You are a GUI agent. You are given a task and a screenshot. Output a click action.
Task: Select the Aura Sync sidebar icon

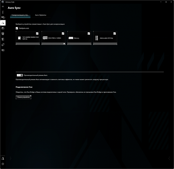click(3, 23)
